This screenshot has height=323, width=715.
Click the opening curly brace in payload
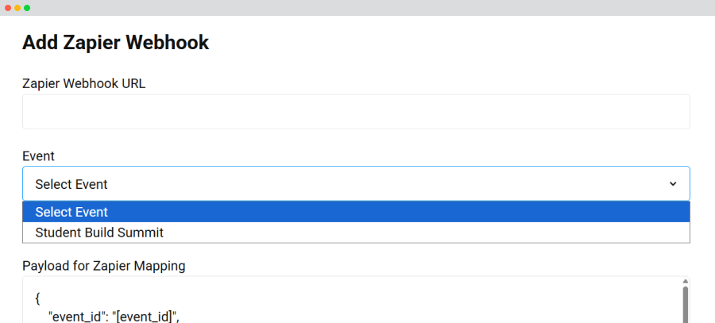click(x=37, y=299)
